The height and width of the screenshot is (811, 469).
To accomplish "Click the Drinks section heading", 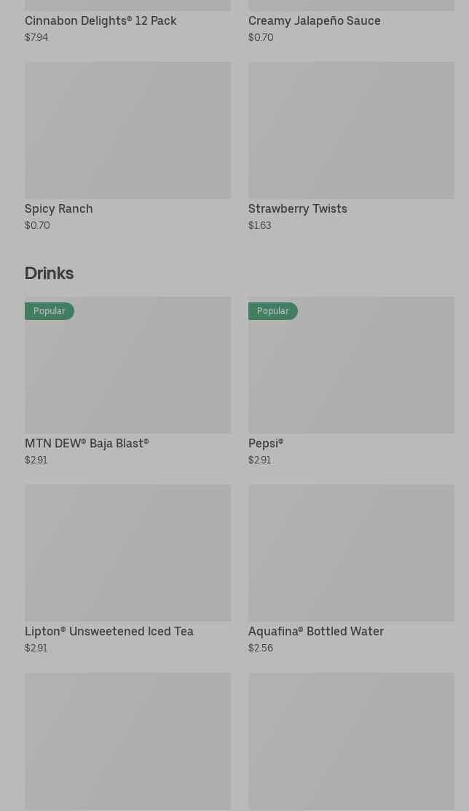I will 49,273.
